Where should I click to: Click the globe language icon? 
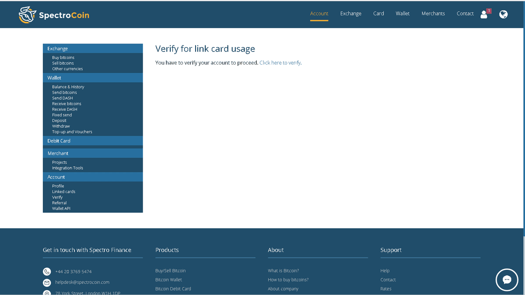(504, 14)
